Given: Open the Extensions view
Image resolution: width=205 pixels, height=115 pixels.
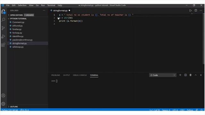Looking at the screenshot, I should 3,45.
